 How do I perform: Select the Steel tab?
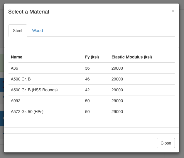18,31
